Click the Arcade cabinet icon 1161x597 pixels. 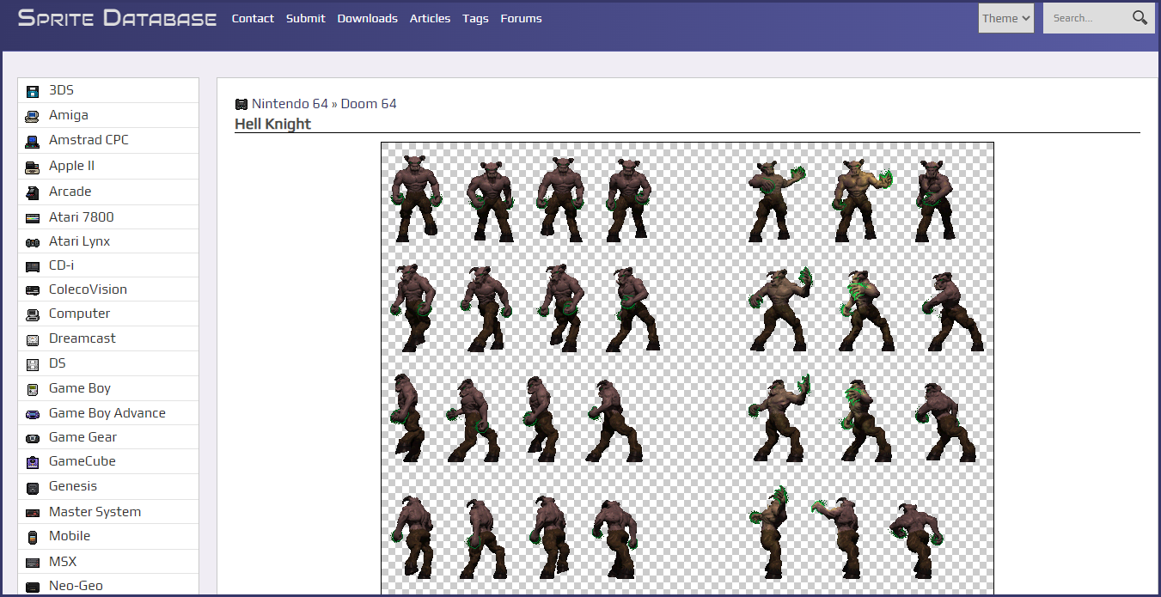[33, 192]
